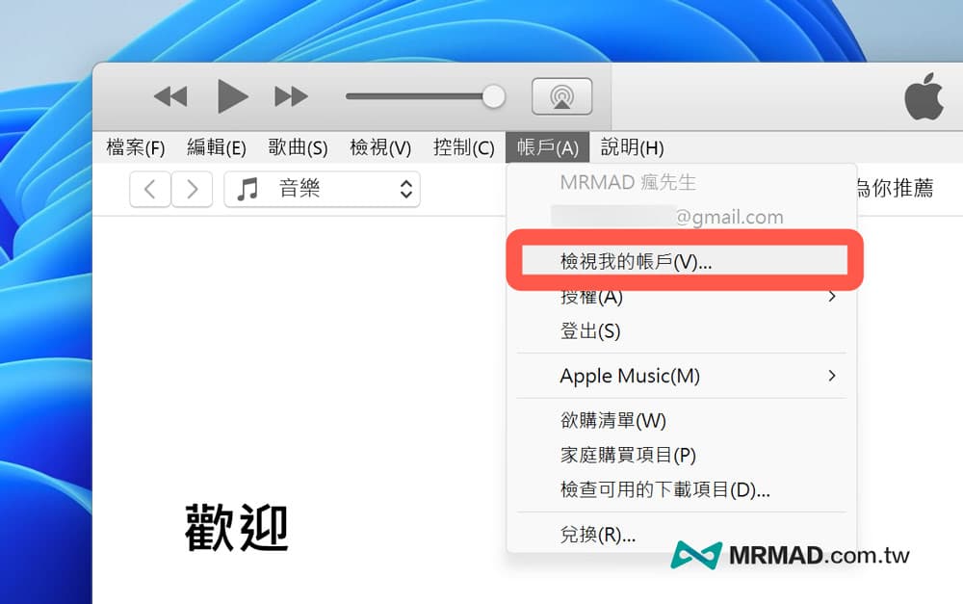Expand the 授權(A) submenu
The height and width of the screenshot is (604, 963).
point(682,297)
